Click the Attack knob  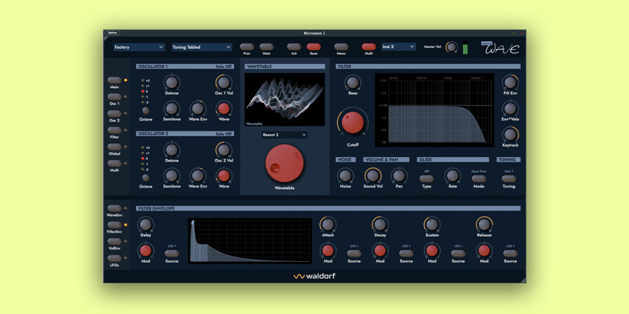pos(328,224)
